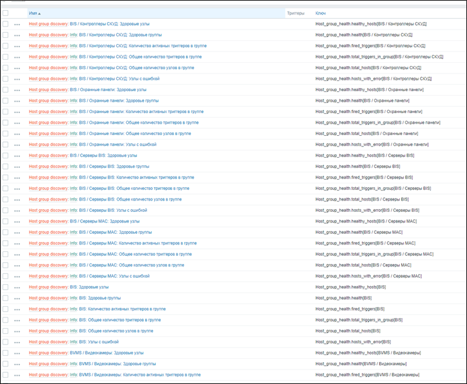Open the three-dot menu for BIS / Серверы MAC: Узлы с ошибкой
The height and width of the screenshot is (384, 467).
pos(17,276)
